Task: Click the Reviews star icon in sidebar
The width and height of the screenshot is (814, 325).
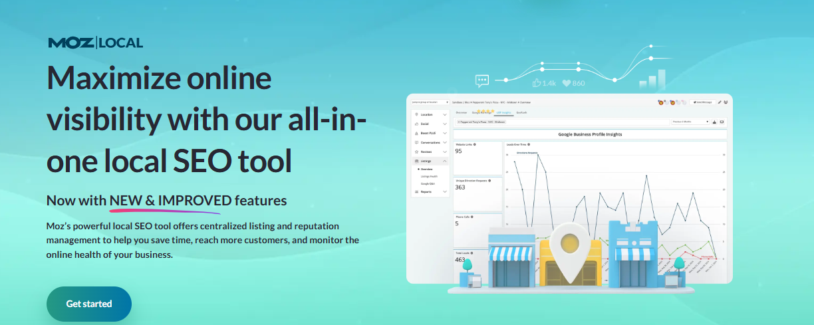Action: pyautogui.click(x=416, y=152)
